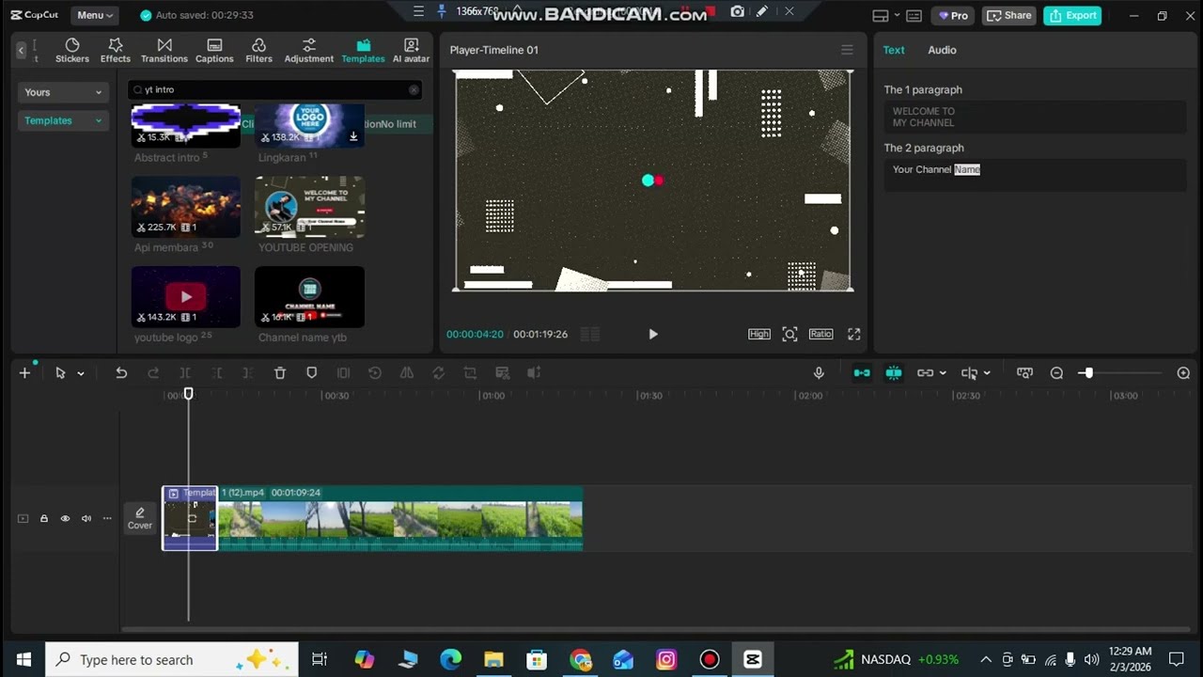Screen dimensions: 1203x677
Task: Open the layout switcher dropdown
Action: click(x=886, y=15)
